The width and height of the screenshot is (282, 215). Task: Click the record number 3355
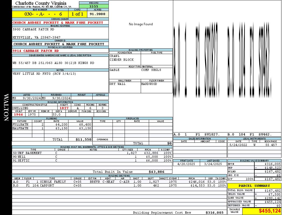pyautogui.click(x=94, y=6)
